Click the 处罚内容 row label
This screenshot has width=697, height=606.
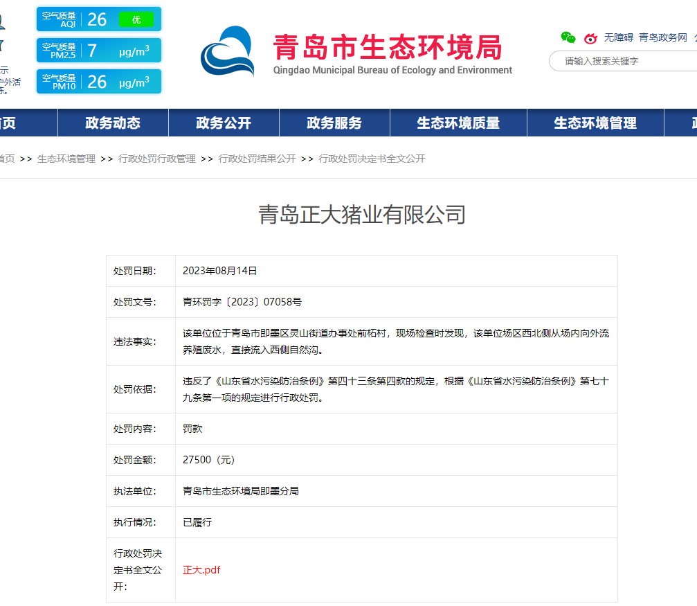135,429
